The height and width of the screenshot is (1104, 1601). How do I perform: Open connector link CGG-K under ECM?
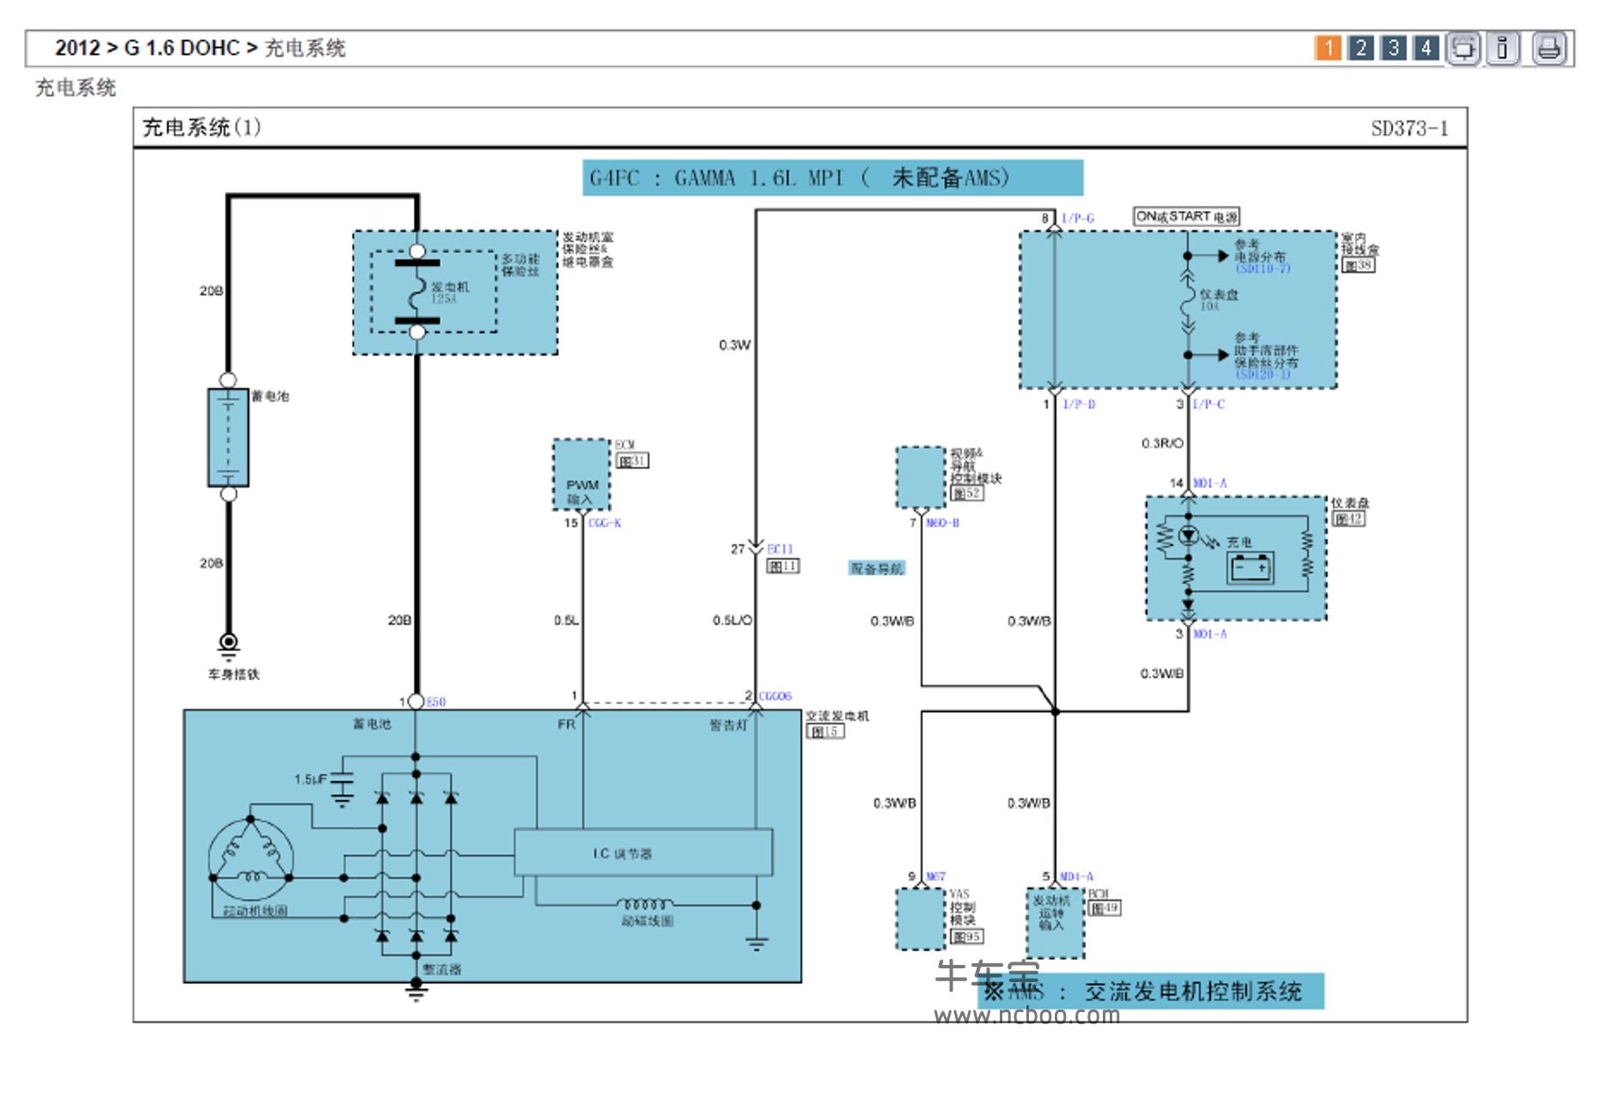pos(605,523)
